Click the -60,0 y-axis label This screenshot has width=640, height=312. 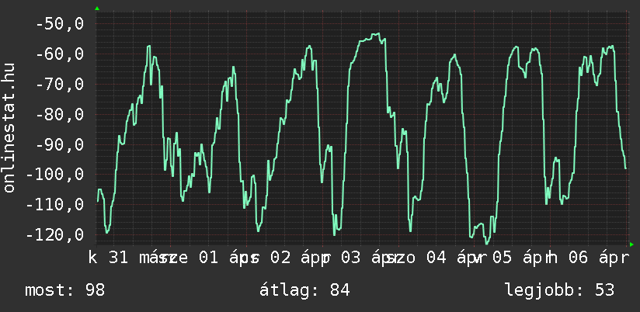coord(59,54)
